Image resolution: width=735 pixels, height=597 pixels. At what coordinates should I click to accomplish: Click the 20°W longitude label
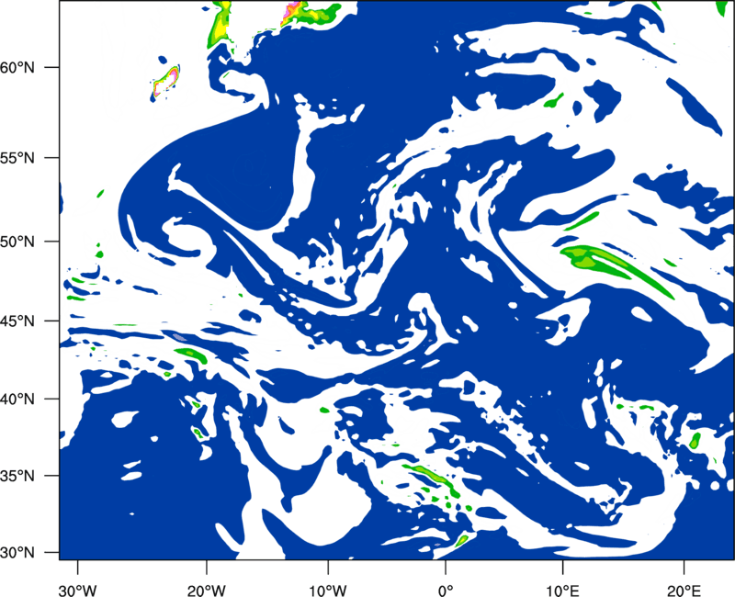(x=206, y=591)
